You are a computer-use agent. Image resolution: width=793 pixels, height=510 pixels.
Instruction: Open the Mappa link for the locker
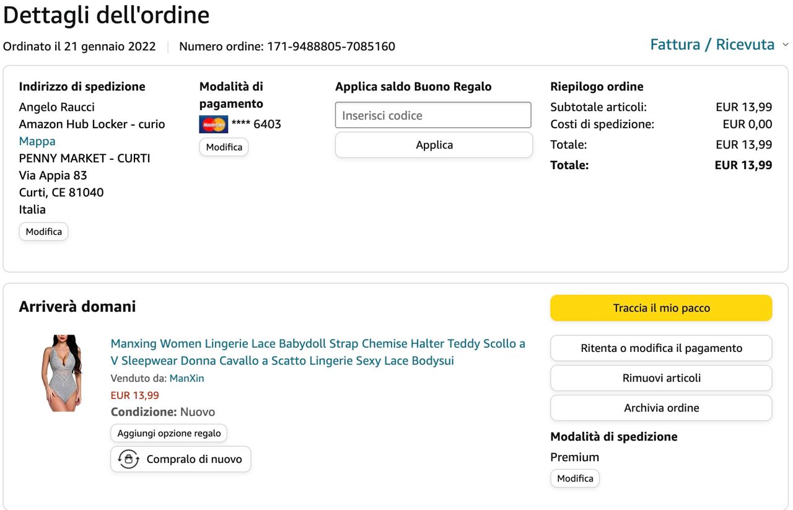37,141
